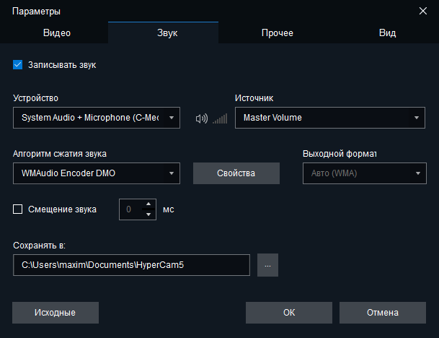
Task: Open the WMAudio Encoder DMO dropdown
Action: click(x=97, y=173)
